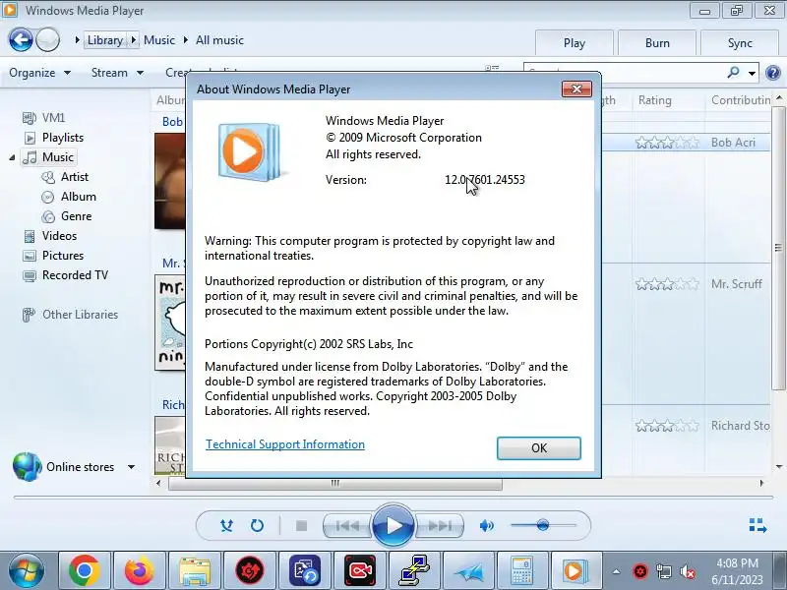Click Windows Media Player taskbar icon

(576, 570)
